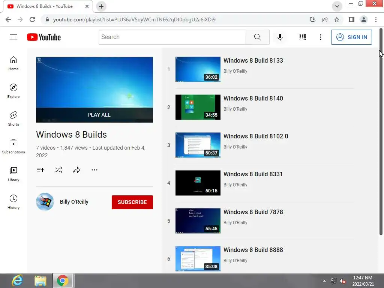Expand tab search chevron
384x288 pixels.
coord(337,6)
